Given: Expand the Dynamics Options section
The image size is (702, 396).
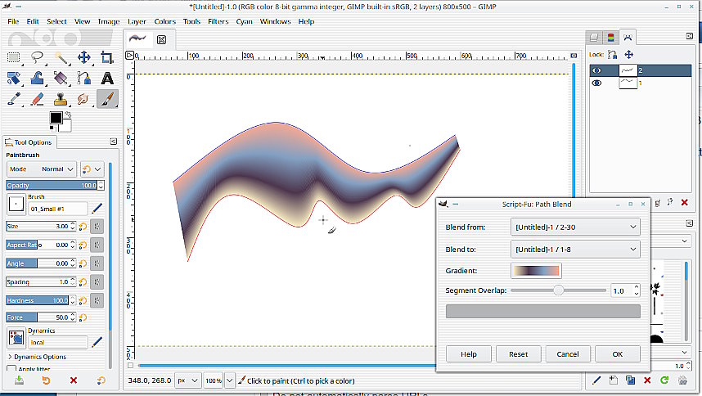Looking at the screenshot, I should click(x=37, y=357).
